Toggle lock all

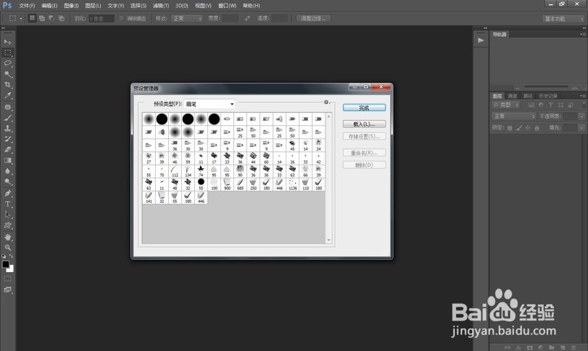click(537, 128)
